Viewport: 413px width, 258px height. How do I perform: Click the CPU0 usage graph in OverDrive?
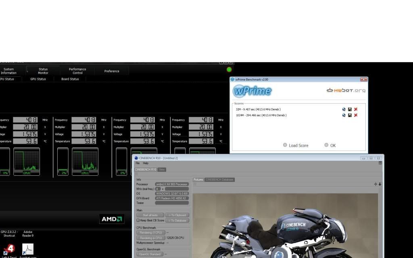click(27, 161)
